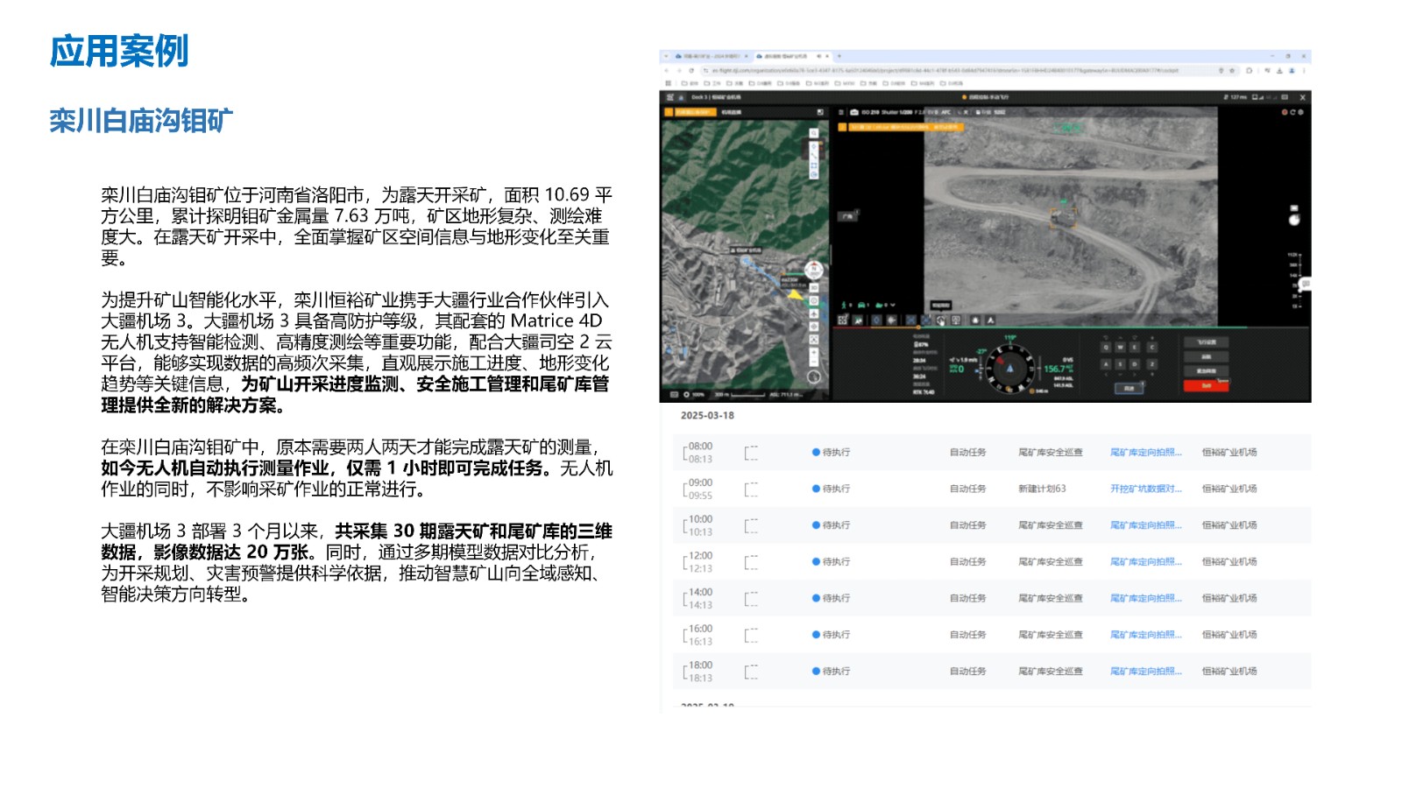Zoom in the map with plus button
This screenshot has height=788, width=1402.
click(814, 352)
